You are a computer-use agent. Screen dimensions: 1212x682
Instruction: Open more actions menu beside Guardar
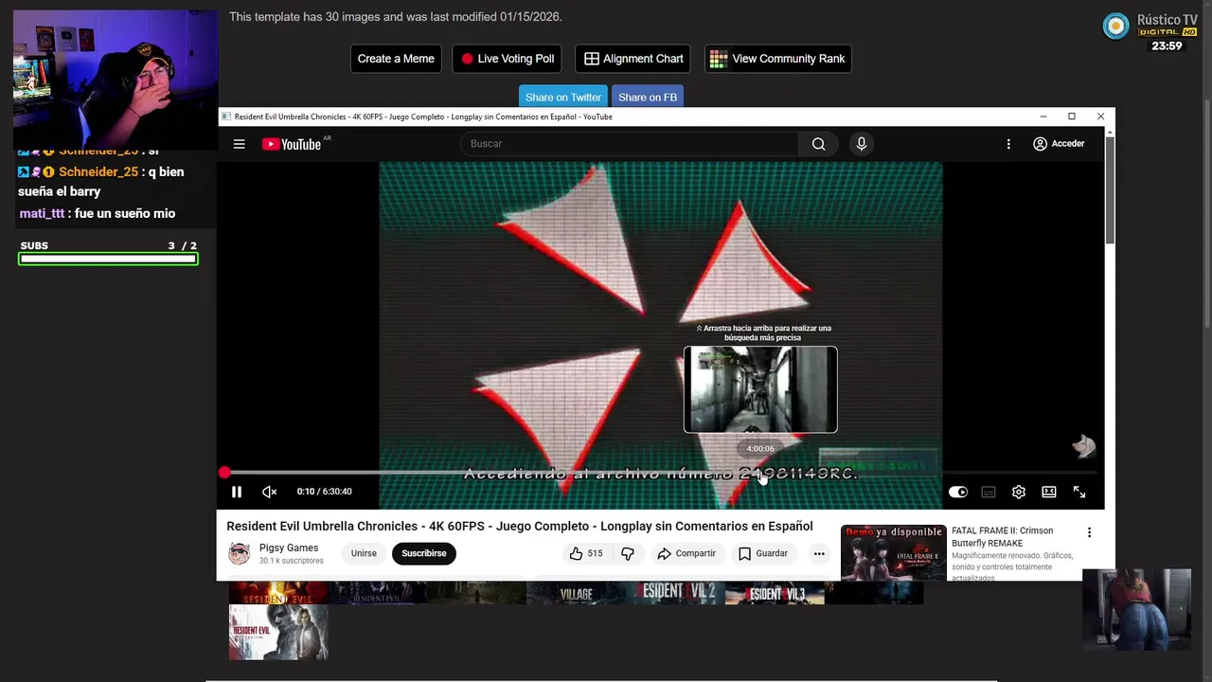pyautogui.click(x=819, y=553)
